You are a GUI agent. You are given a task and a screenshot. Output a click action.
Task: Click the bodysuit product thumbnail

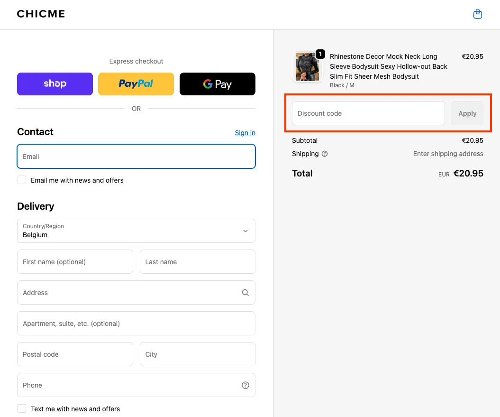(307, 67)
